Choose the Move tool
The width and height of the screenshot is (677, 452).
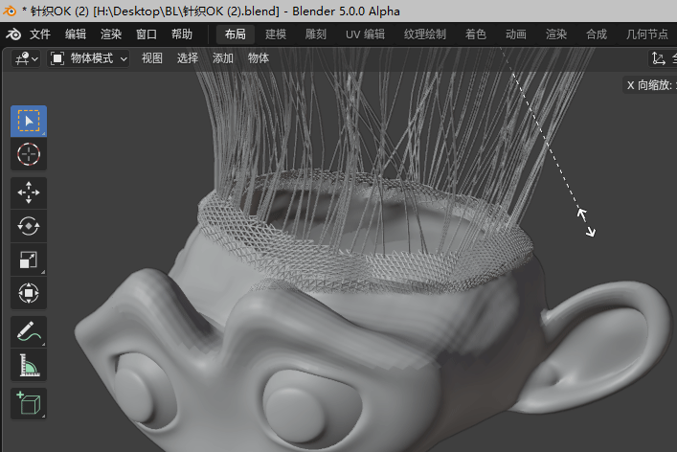tap(29, 192)
